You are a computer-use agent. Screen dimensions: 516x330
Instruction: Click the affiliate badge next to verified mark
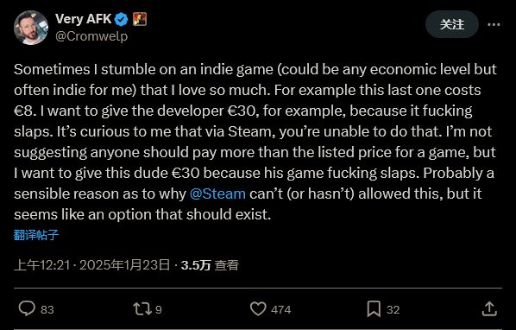(x=140, y=19)
